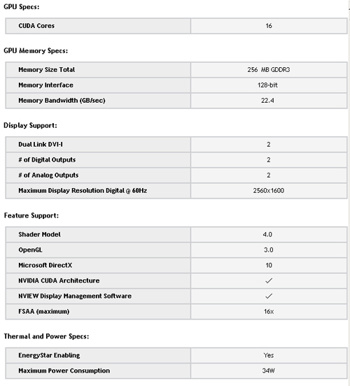Select the Memory Size Total row label
Screen dimensions: 350x386
coord(47,70)
